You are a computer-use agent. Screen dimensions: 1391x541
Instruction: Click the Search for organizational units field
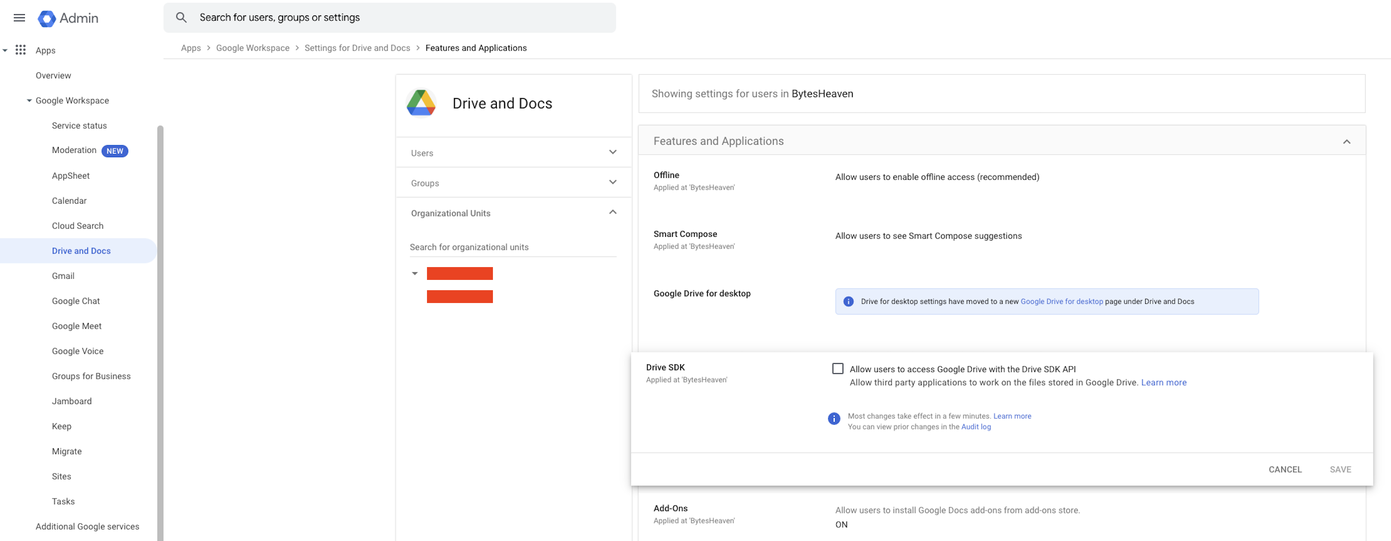coord(513,247)
